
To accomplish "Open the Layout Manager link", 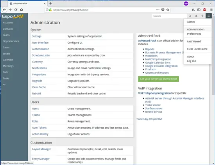I will click(41, 149).
